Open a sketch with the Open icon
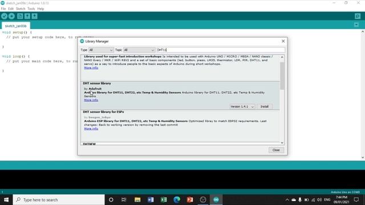 [x=27, y=16]
